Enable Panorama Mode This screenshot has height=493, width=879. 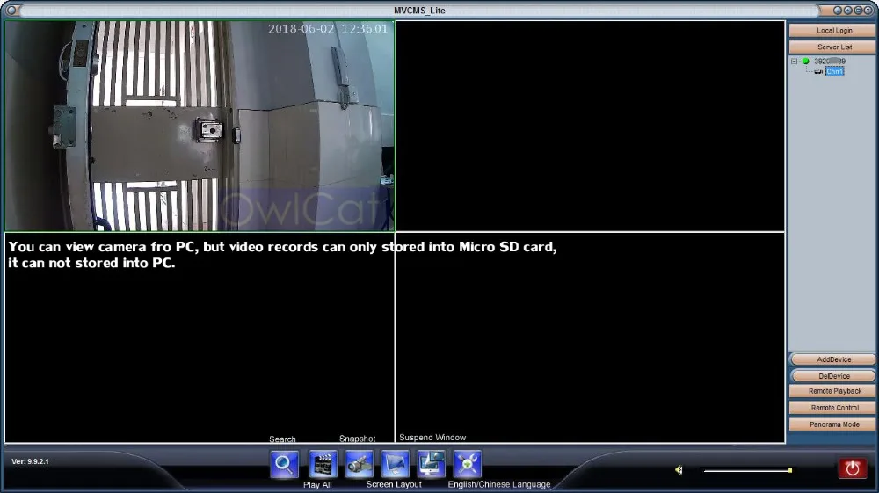pos(833,424)
